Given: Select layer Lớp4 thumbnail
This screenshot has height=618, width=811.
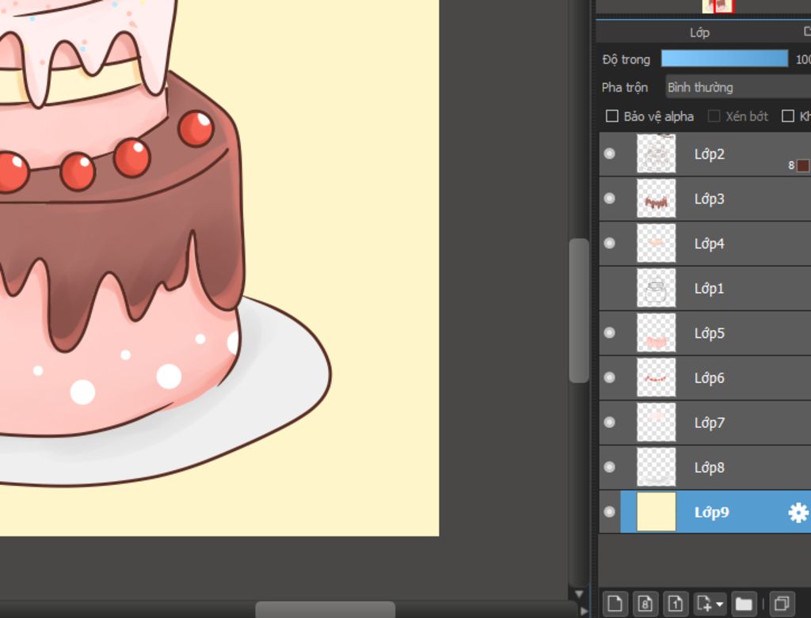Looking at the screenshot, I should click(x=657, y=243).
